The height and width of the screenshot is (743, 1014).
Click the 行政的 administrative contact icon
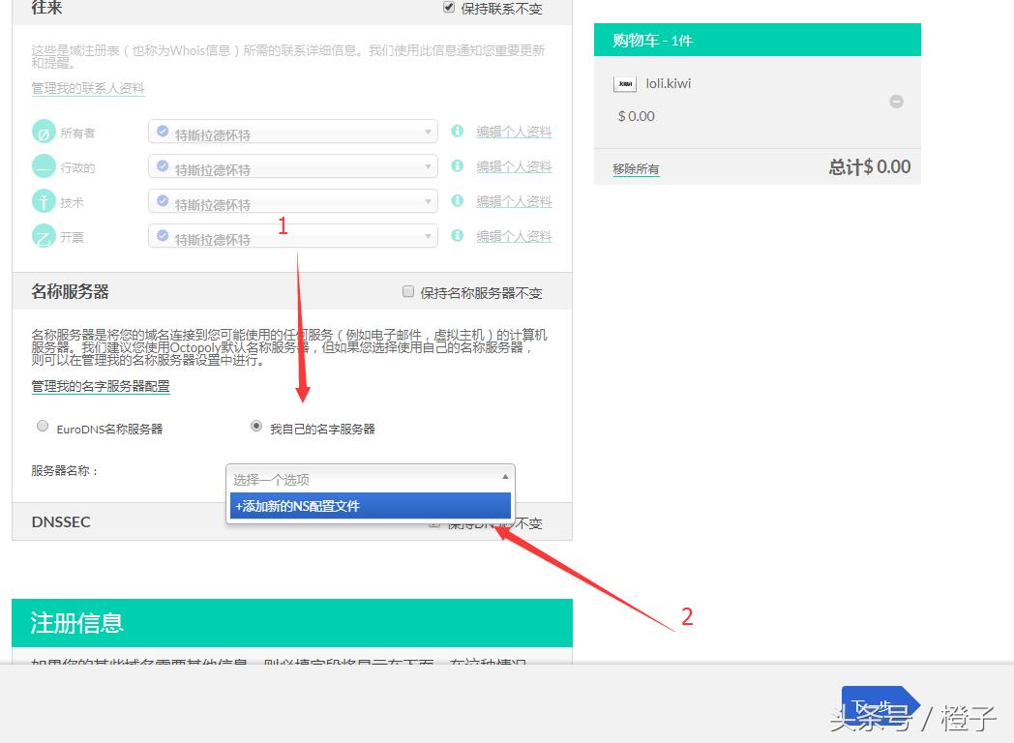click(43, 165)
